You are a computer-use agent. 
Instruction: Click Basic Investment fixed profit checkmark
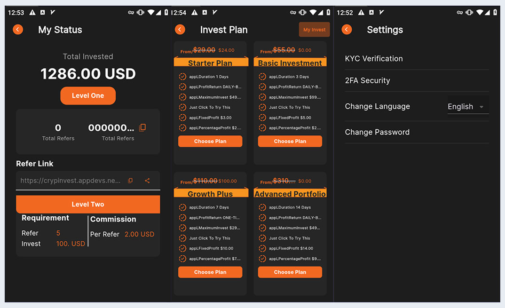[262, 118]
